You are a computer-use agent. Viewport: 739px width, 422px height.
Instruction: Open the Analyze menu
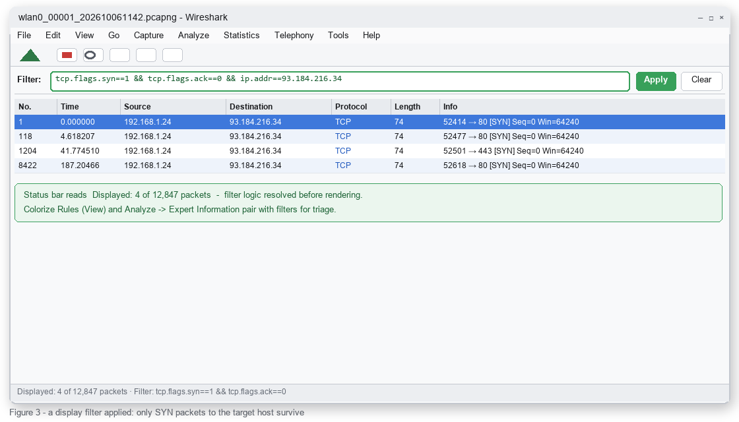pyautogui.click(x=194, y=36)
